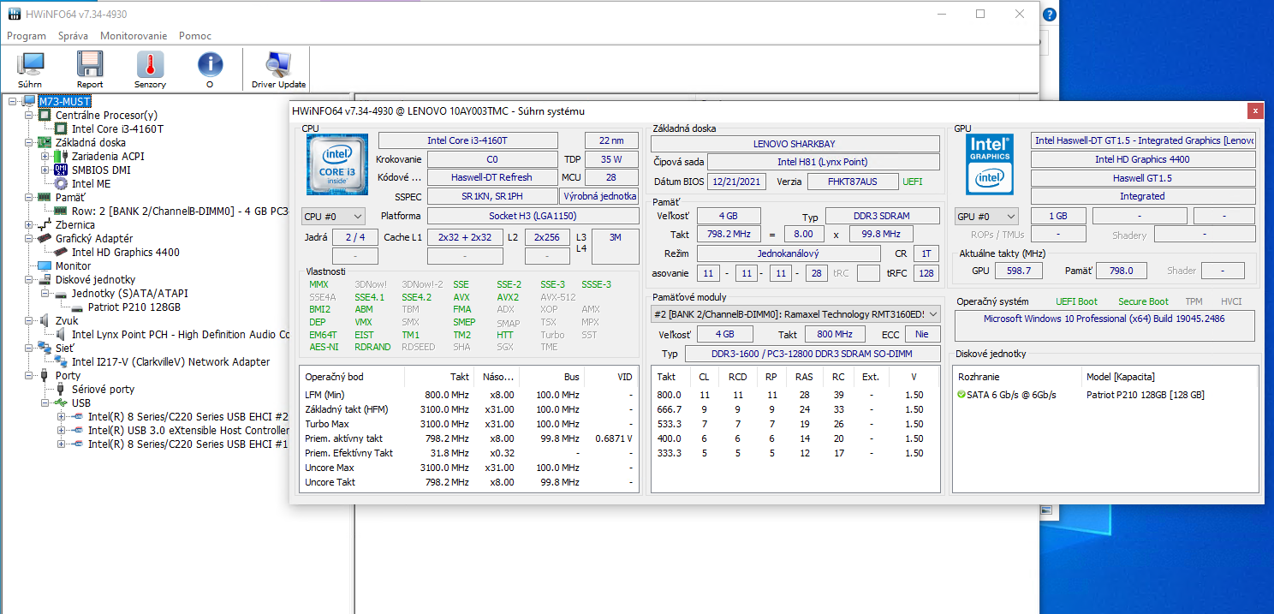1274x614 pixels.
Task: Click the Intel Graphics logo image
Action: click(991, 164)
